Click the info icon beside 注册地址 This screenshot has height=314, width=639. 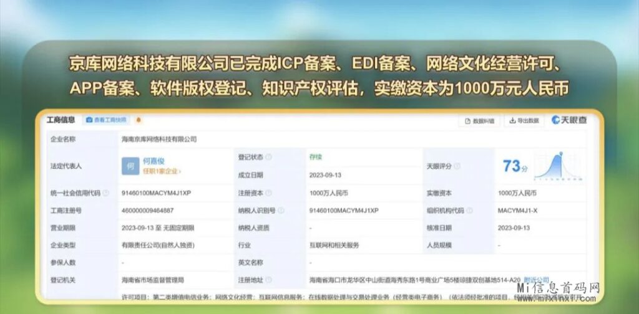(269, 280)
